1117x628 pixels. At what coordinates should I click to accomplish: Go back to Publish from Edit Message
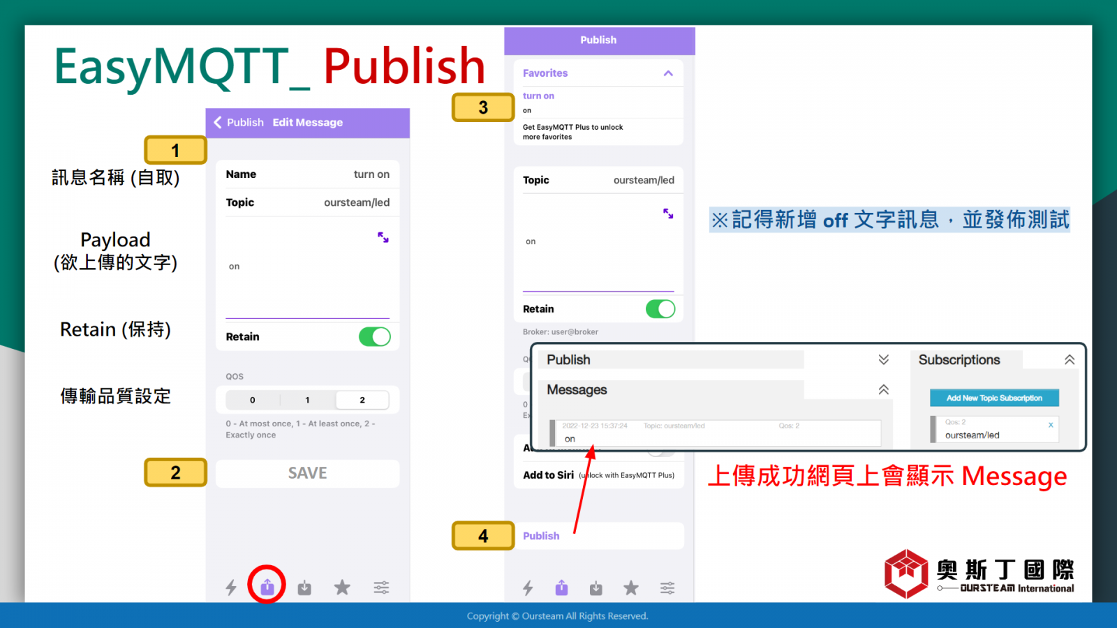click(239, 122)
